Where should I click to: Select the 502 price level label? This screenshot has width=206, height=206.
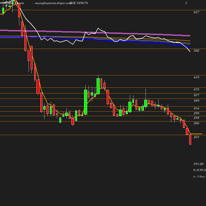pyautogui.click(x=197, y=51)
